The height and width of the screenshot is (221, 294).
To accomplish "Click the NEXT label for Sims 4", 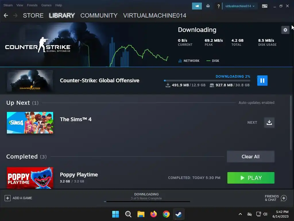I will point(252,123).
